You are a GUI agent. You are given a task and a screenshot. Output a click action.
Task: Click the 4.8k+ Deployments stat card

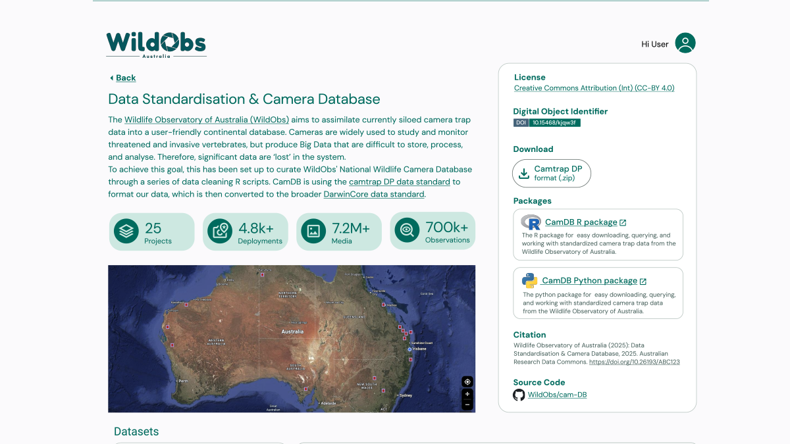pyautogui.click(x=246, y=232)
